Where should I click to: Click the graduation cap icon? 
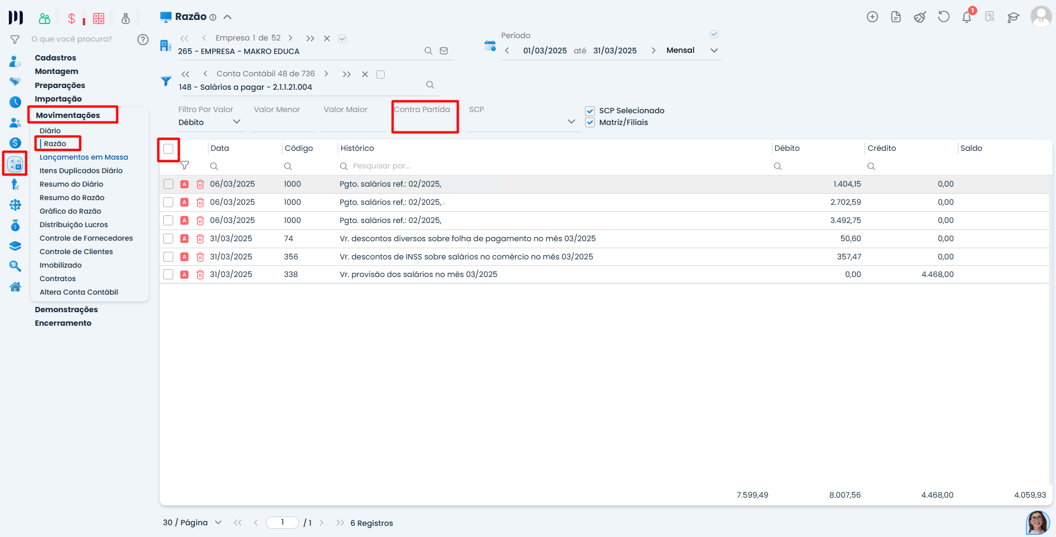click(1013, 17)
